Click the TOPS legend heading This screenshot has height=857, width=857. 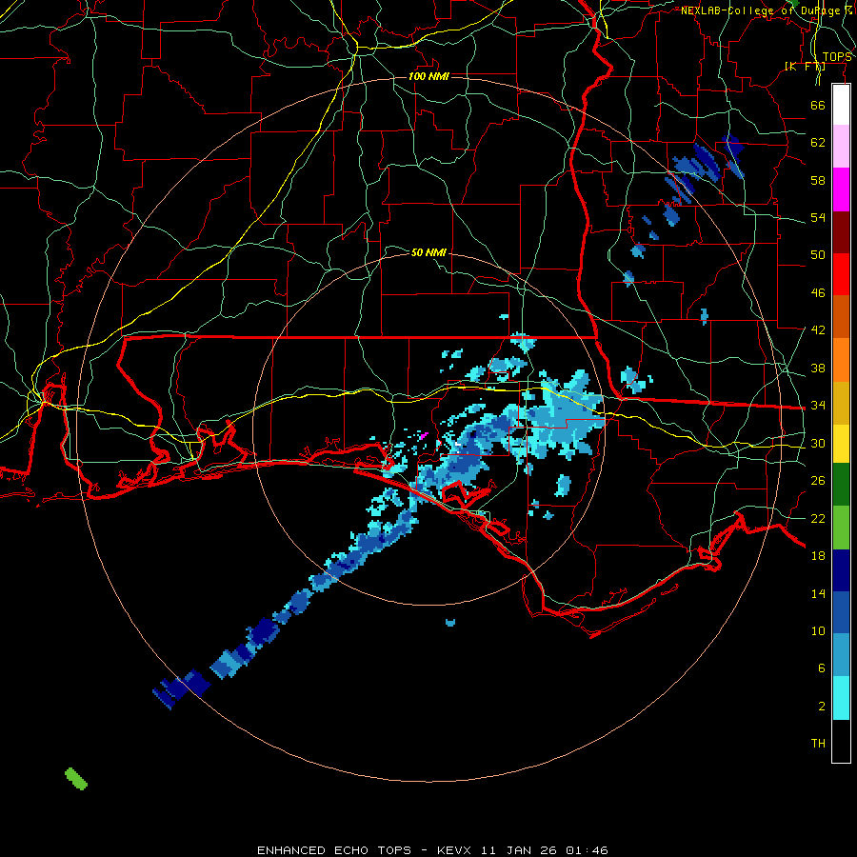coord(837,57)
